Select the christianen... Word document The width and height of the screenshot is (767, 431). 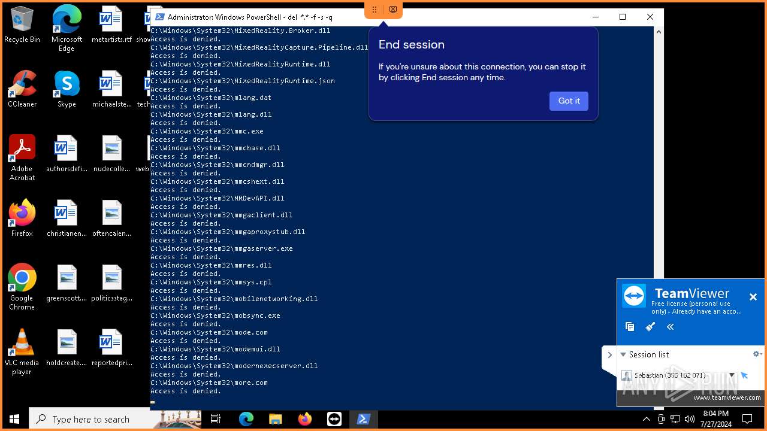pos(67,218)
